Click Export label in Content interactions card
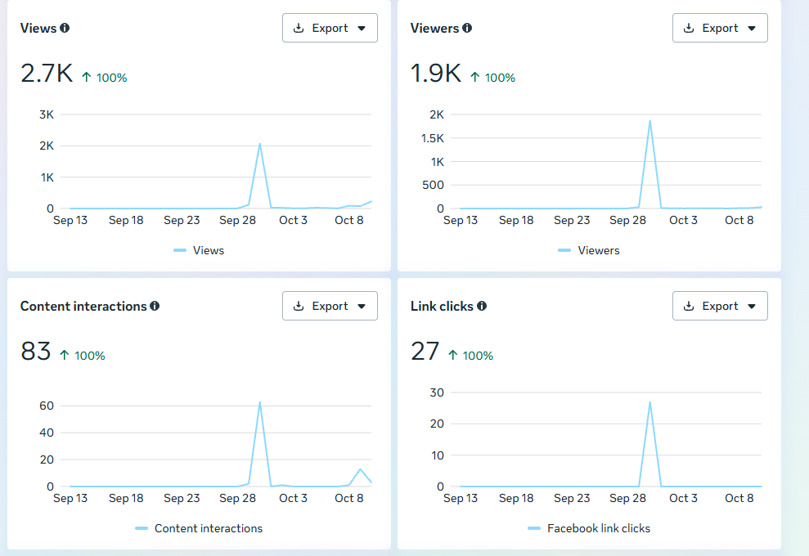 (330, 306)
